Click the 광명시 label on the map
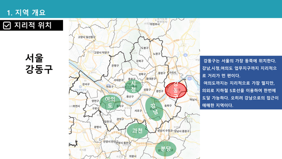282x159 pixels. 97,127
